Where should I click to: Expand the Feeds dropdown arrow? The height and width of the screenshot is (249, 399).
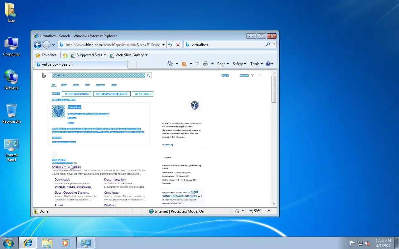[190, 64]
